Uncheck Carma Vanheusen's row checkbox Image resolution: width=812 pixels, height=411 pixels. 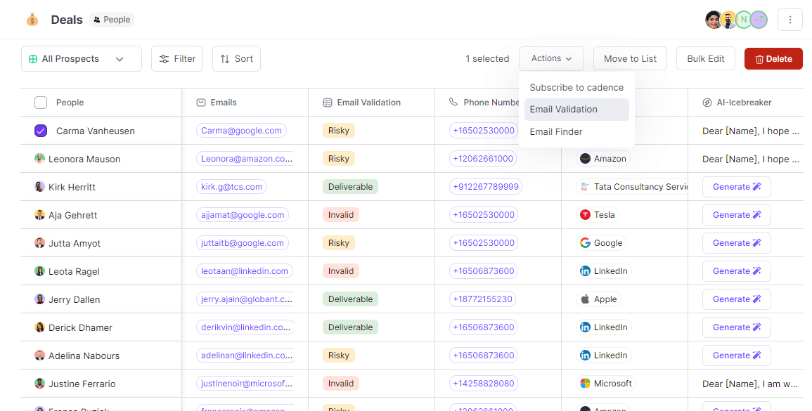click(x=41, y=131)
